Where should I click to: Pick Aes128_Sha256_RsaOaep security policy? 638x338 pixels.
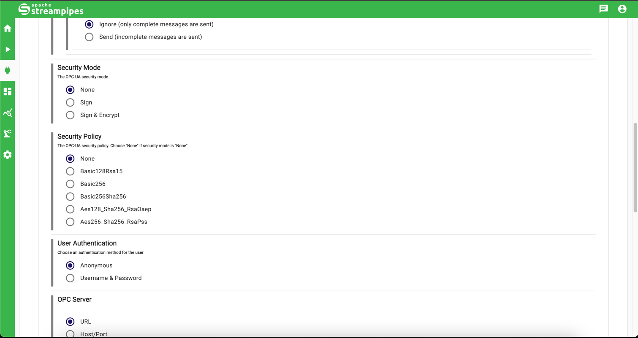tap(71, 209)
